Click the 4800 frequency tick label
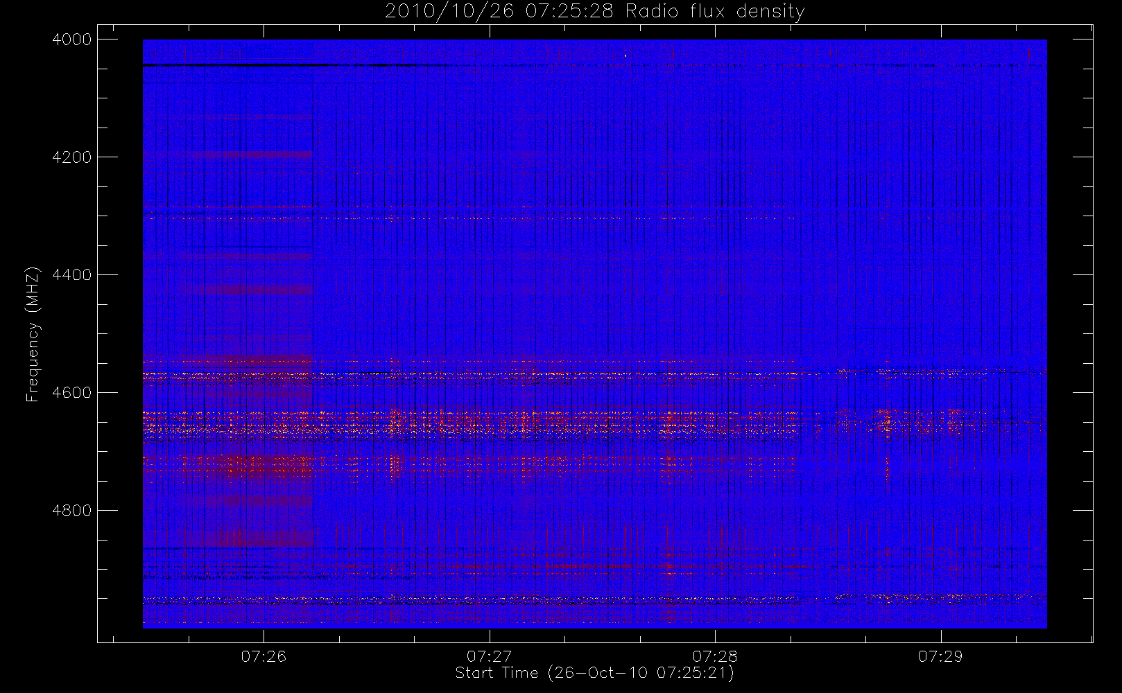Image resolution: width=1122 pixels, height=693 pixels. (x=72, y=511)
